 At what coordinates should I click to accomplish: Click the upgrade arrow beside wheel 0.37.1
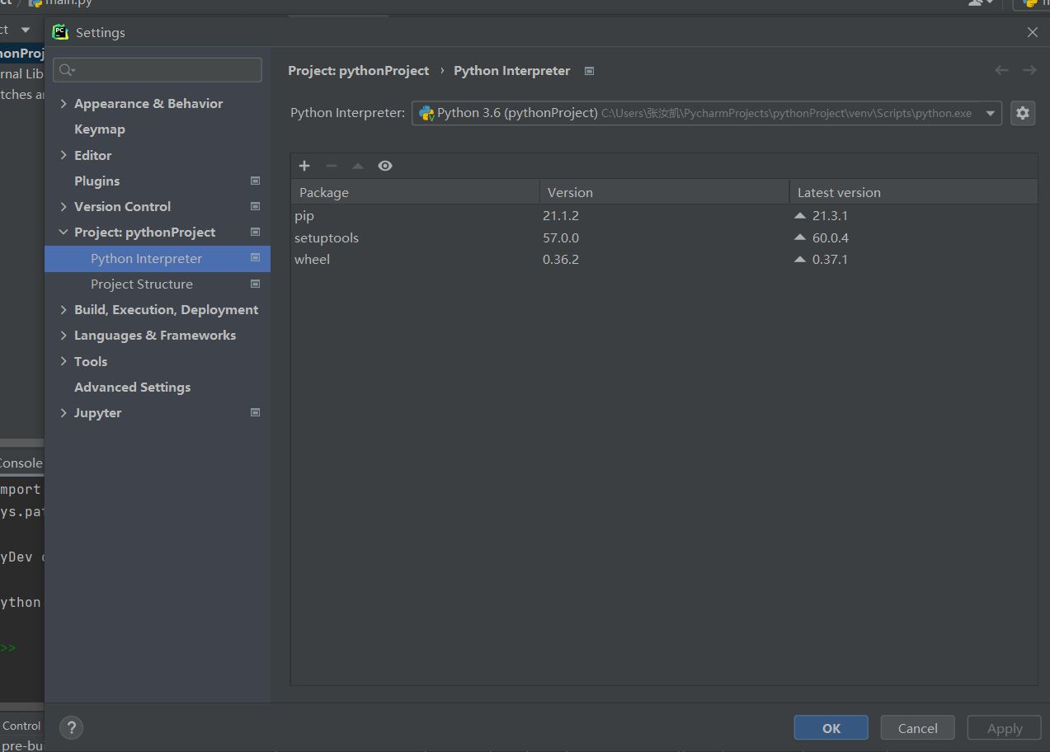point(799,259)
